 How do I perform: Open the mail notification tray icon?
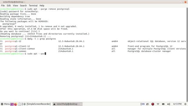coord(163,104)
